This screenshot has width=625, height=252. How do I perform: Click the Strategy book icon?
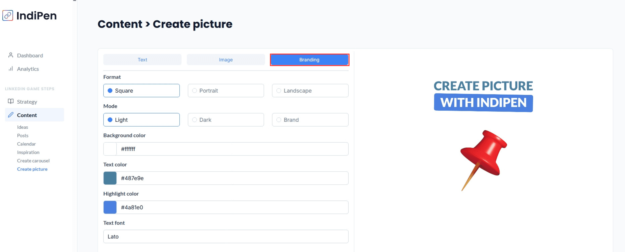coord(11,101)
